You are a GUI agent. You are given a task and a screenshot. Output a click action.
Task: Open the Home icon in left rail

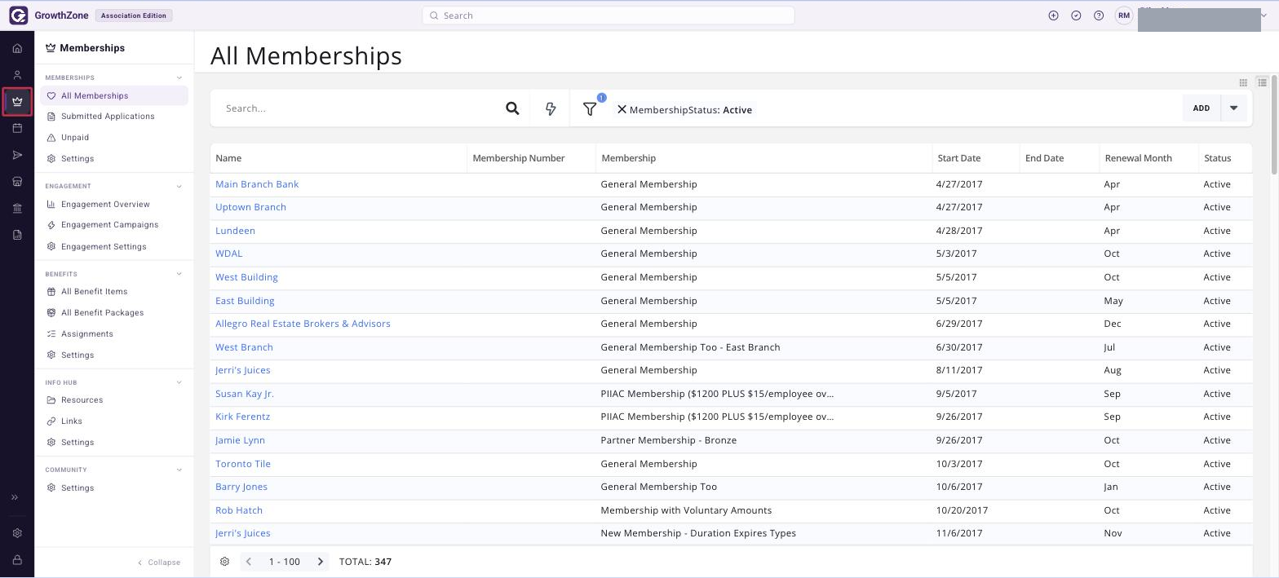(x=17, y=48)
